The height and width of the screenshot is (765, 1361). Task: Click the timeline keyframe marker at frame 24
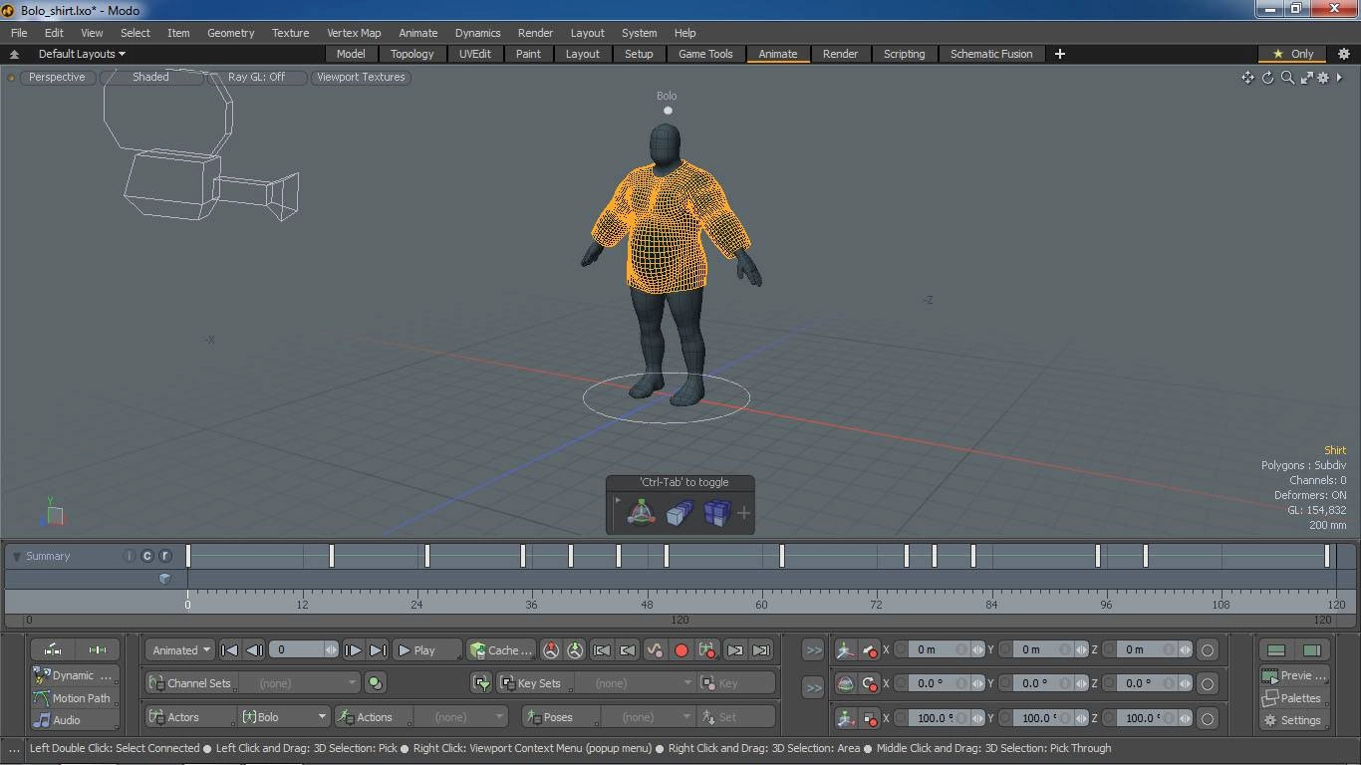click(x=427, y=556)
